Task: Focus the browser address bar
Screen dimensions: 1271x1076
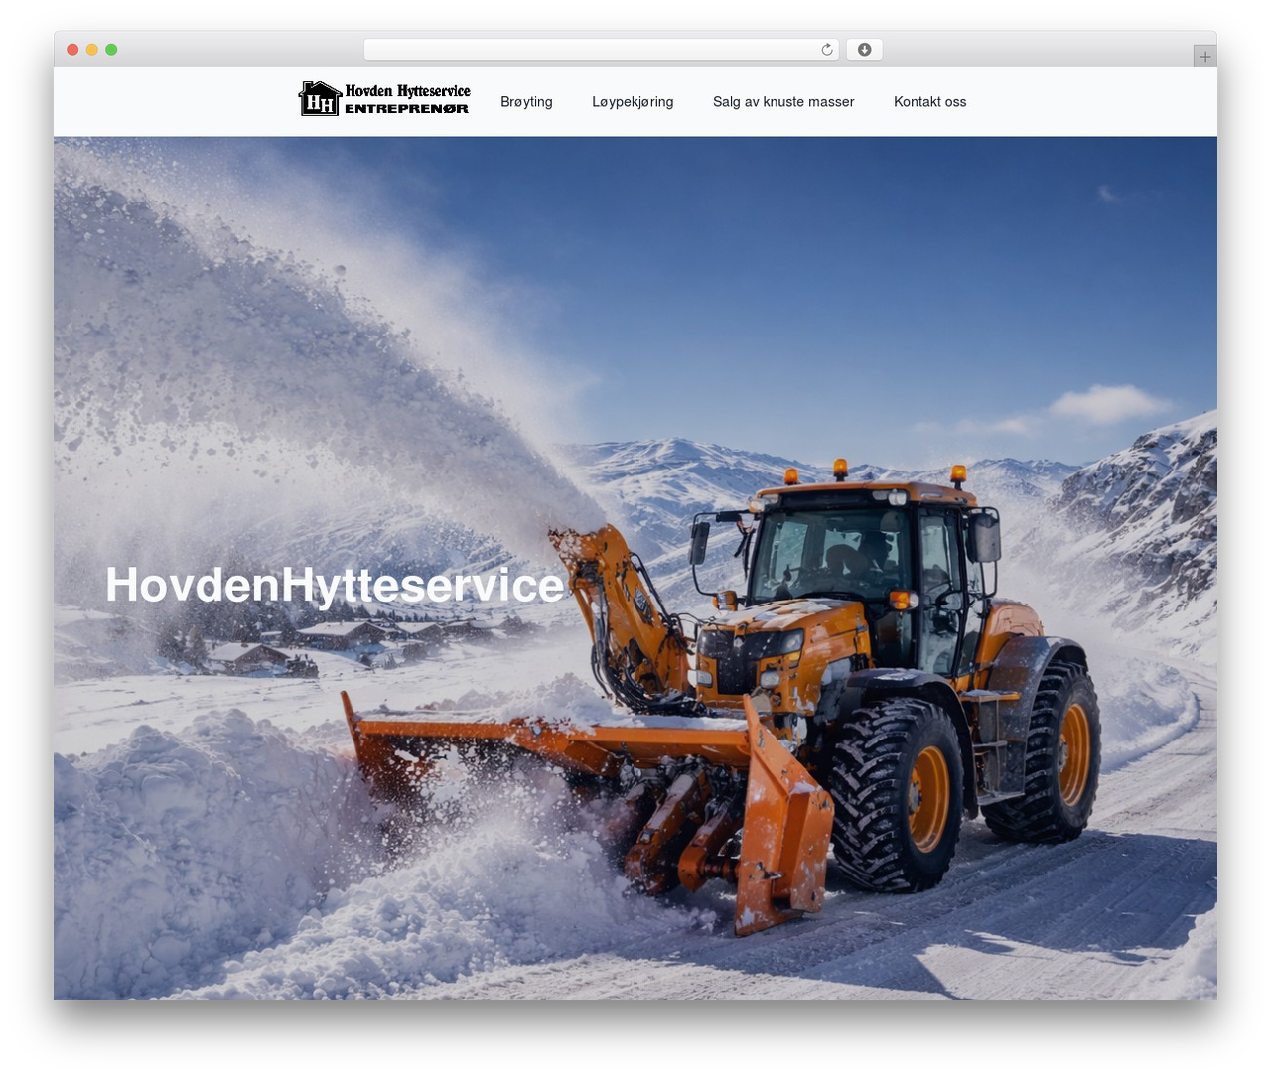Action: pos(602,50)
